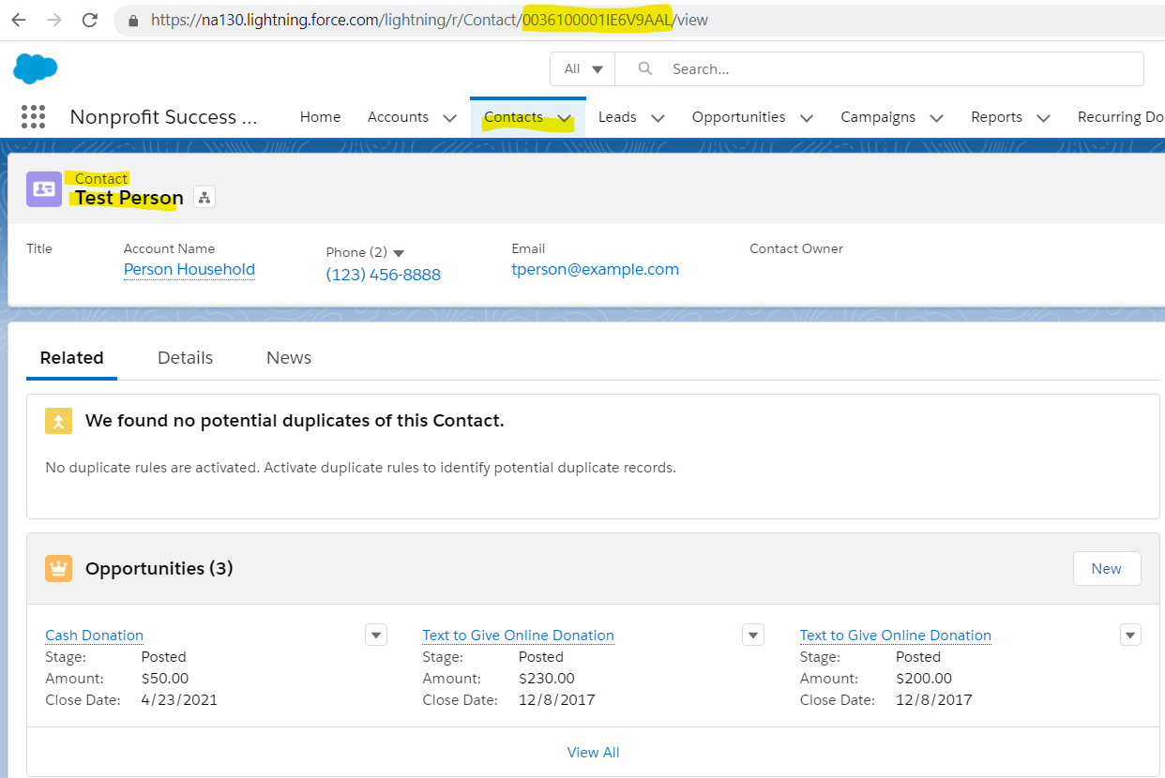Click the Nonprofit Success app name
The height and width of the screenshot is (778, 1165).
tap(163, 117)
